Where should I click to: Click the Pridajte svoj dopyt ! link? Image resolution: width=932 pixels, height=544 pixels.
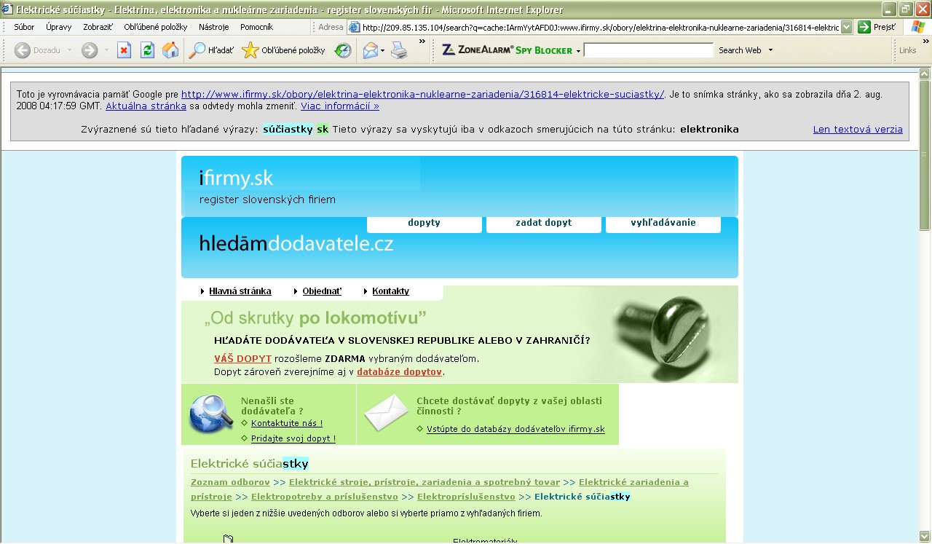click(293, 438)
